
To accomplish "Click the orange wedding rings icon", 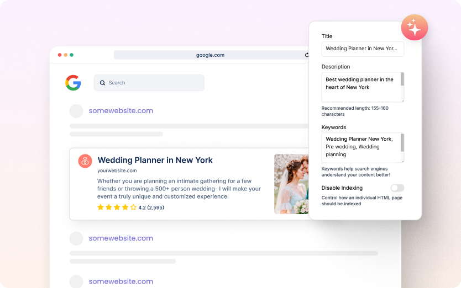I will coord(85,161).
